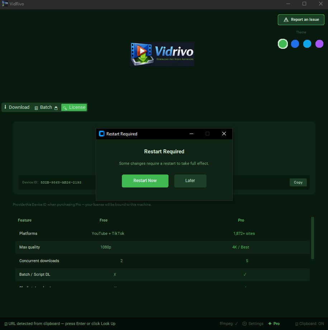Close the Restart Required dialog
The image size is (328, 330).
click(x=224, y=134)
